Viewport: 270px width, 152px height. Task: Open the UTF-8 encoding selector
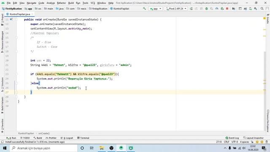[x=235, y=142]
